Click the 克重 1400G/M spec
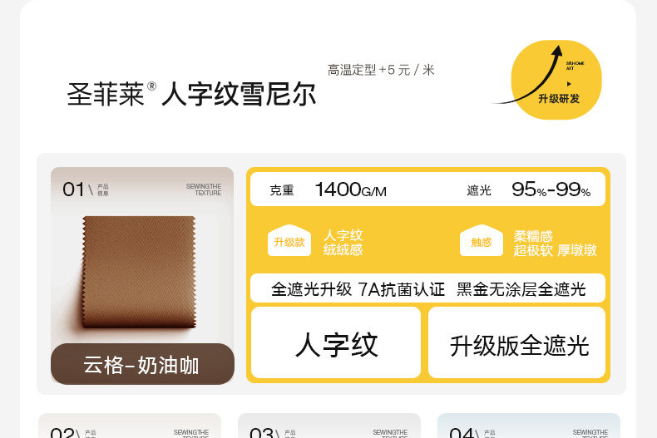Viewport: 657px width, 438px height. (328, 189)
